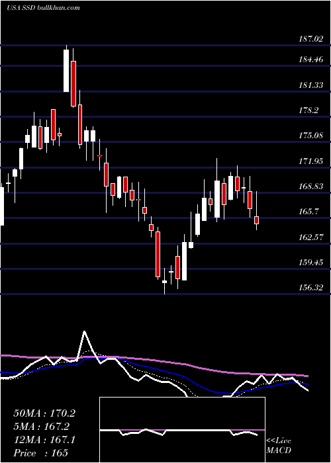Click the 159.45 price level label

[311, 262]
